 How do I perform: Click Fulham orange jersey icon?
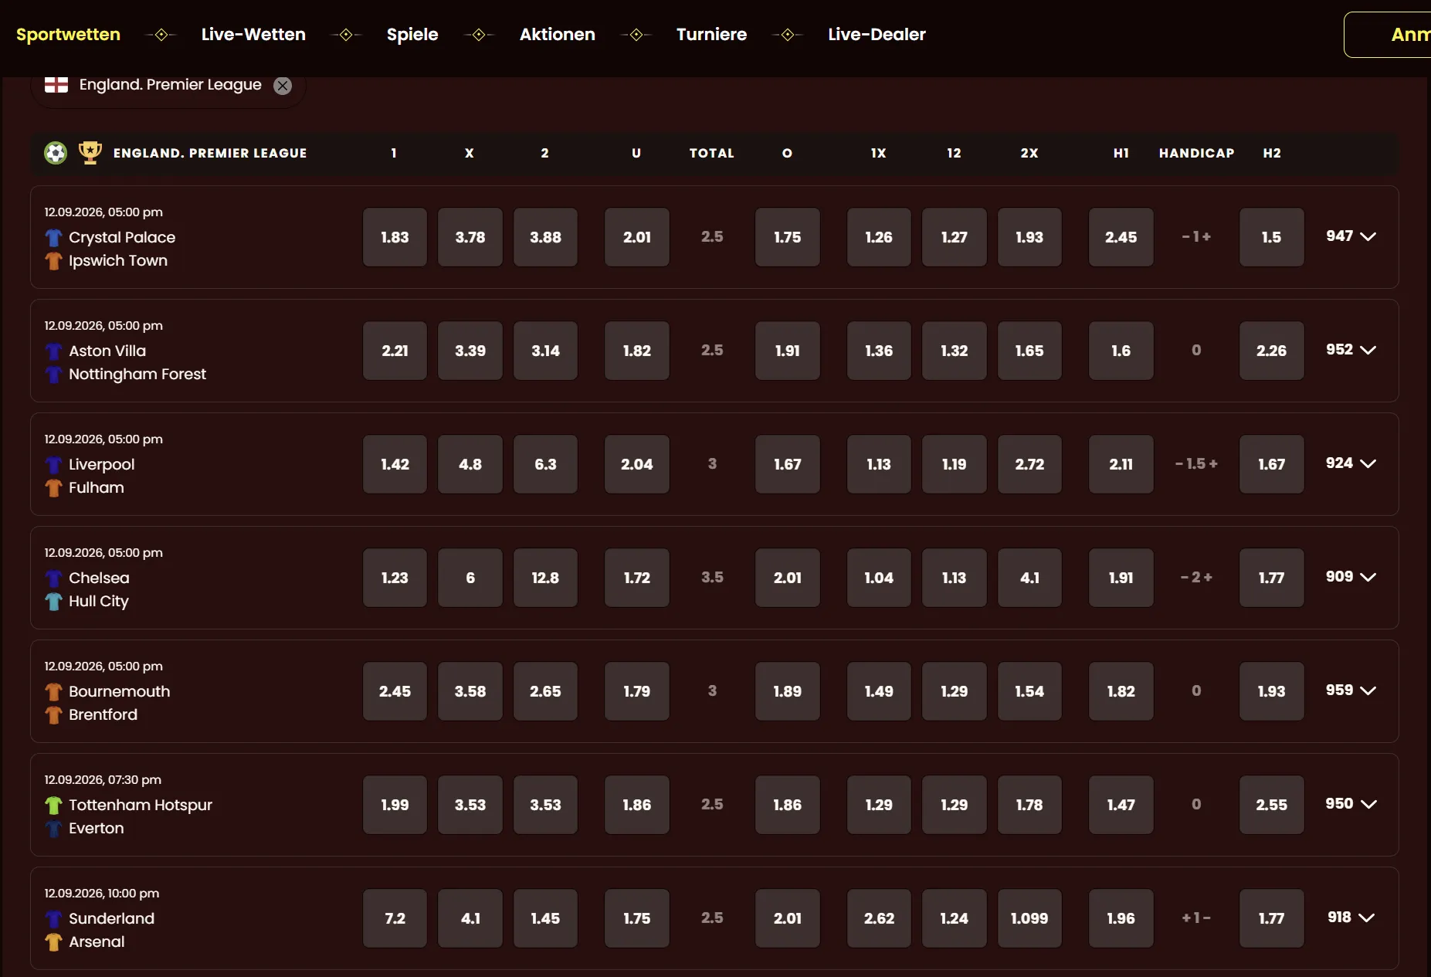tap(53, 488)
